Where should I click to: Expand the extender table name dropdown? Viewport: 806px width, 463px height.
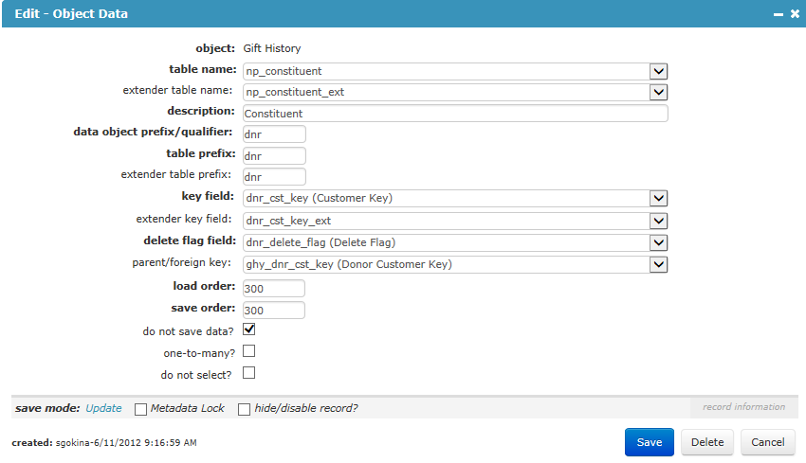coord(658,93)
